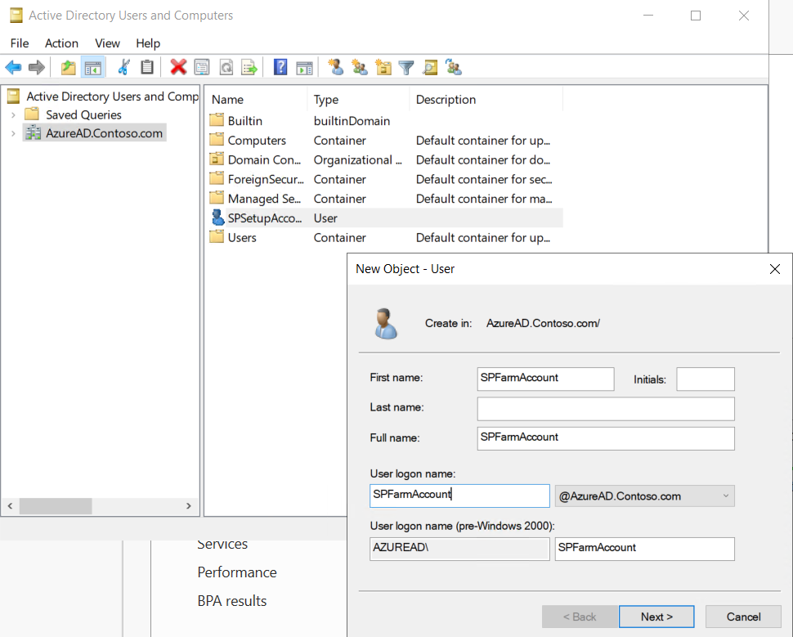Open the Action menu
Screen dimensions: 793x637
pos(61,43)
